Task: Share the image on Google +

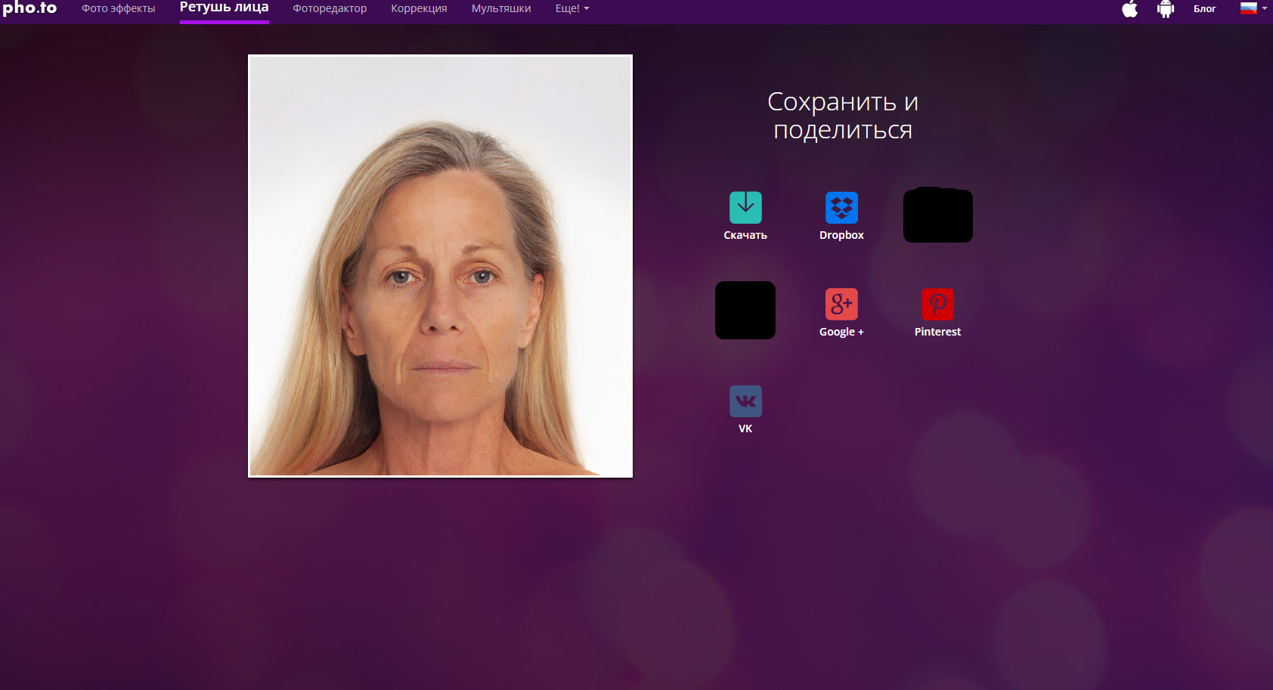Action: click(841, 304)
